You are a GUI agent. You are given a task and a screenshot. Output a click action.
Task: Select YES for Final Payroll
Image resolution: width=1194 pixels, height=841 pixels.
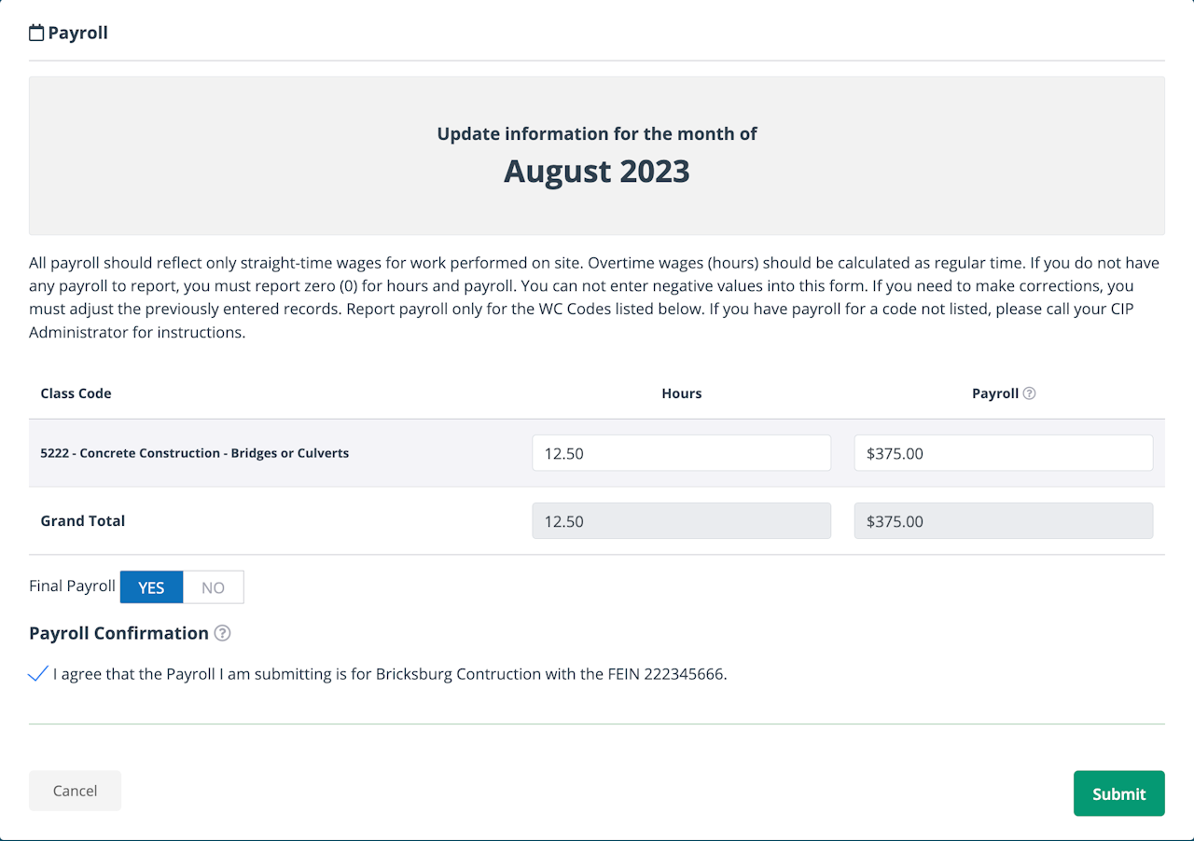tap(151, 587)
